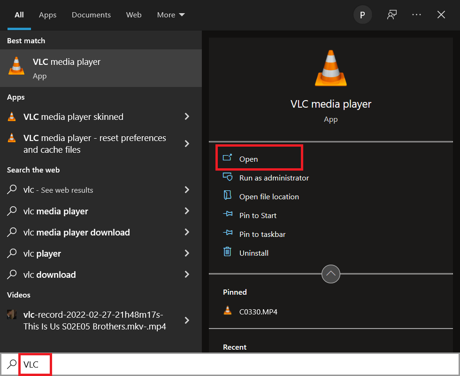Click magnifier icon beside vlc See web results

[x=12, y=189]
